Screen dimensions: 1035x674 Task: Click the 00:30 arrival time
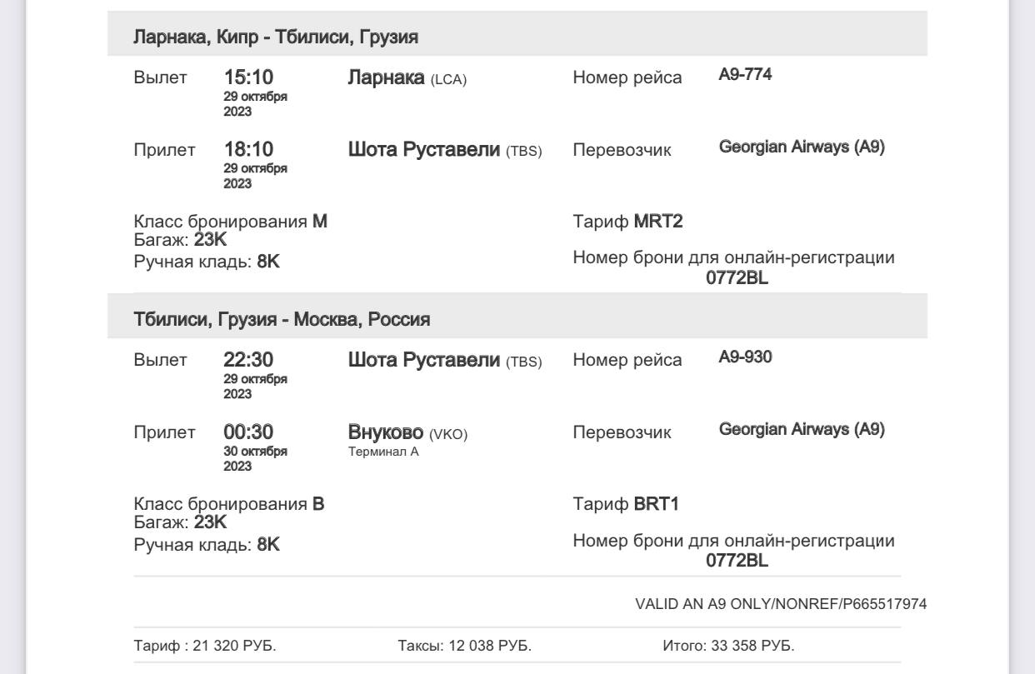click(x=248, y=432)
